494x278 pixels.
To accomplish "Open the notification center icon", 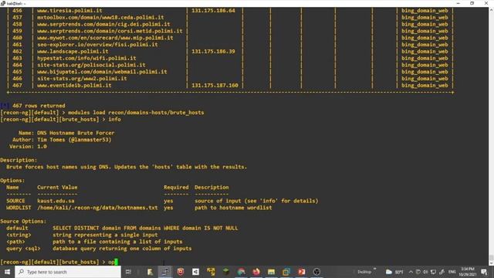I will point(484,272).
